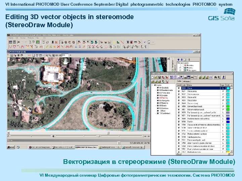This screenshot has width=242, height=181.
Task: Open the window layout dropdown arrow in the stereo toolbar
Action: pos(43,55)
